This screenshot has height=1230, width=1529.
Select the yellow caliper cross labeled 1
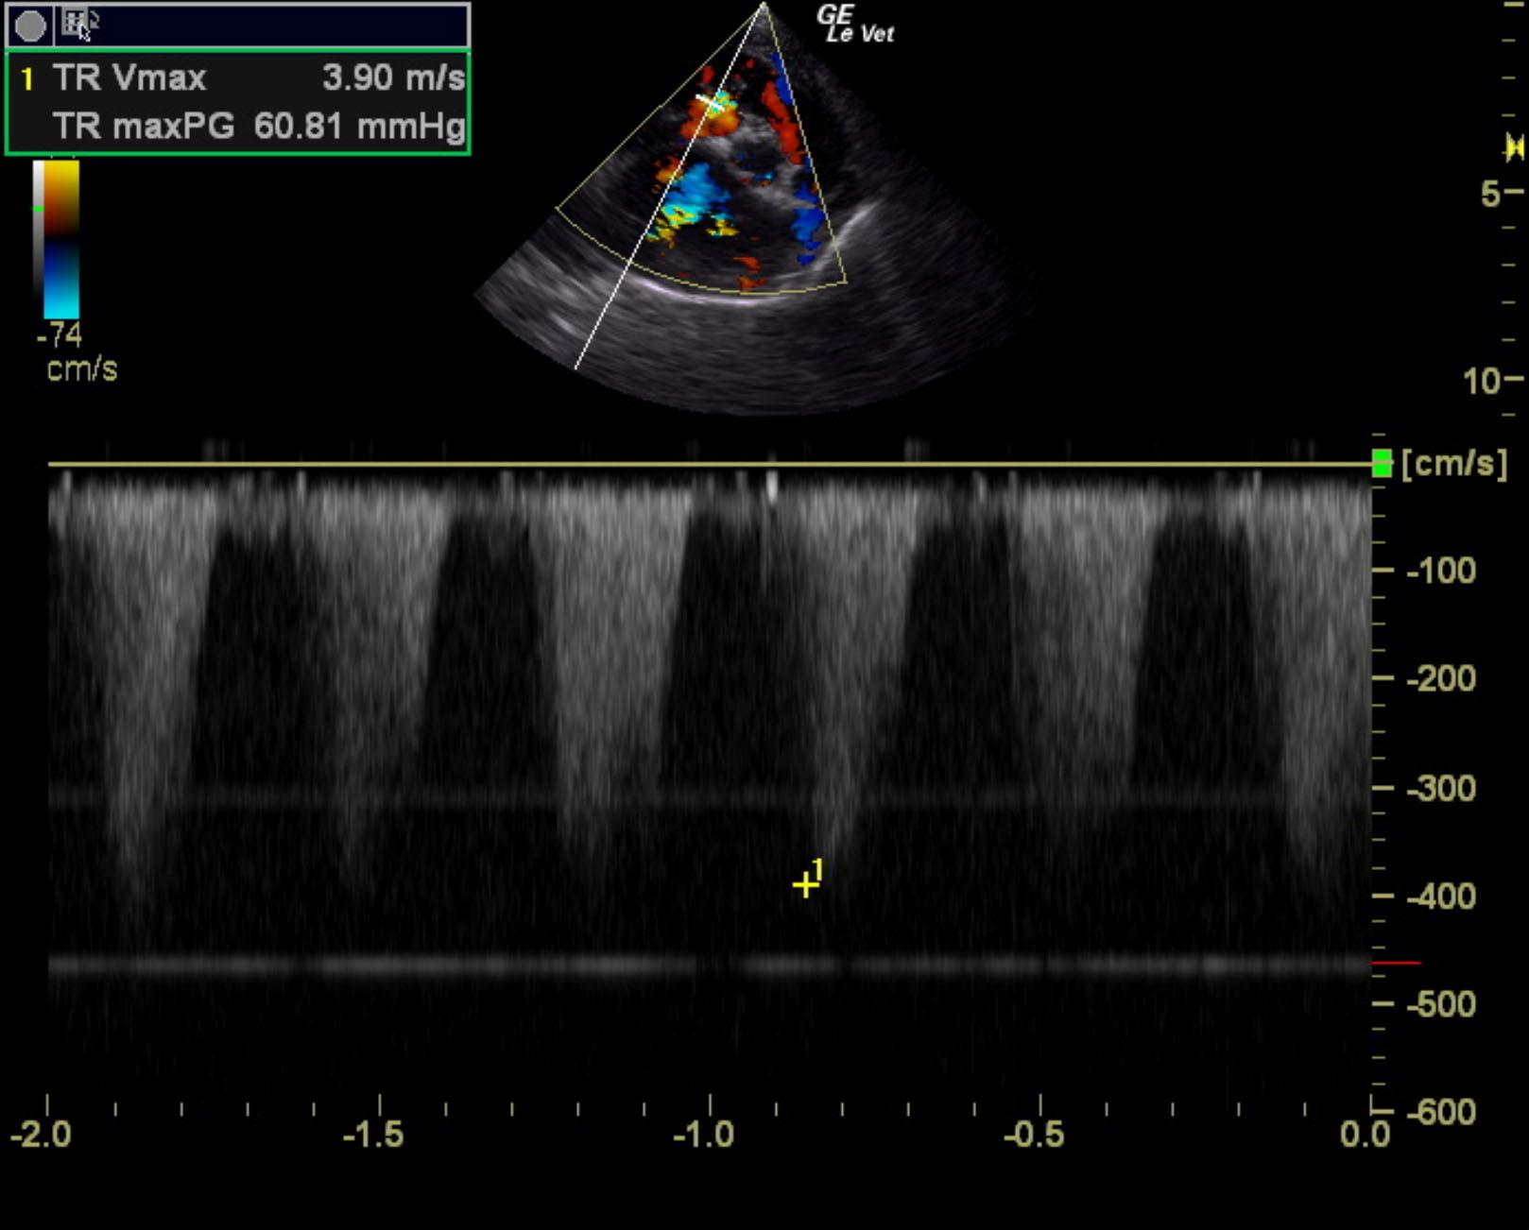point(805,885)
